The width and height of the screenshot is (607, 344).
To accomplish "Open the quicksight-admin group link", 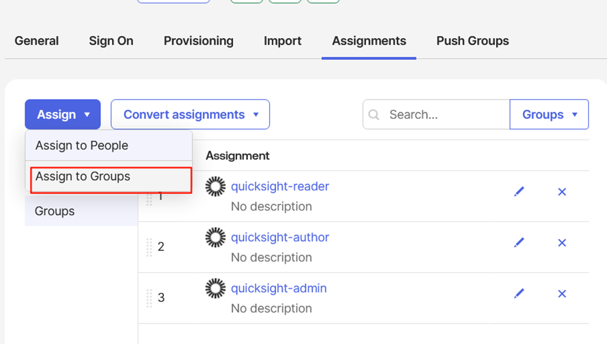I will [x=279, y=288].
